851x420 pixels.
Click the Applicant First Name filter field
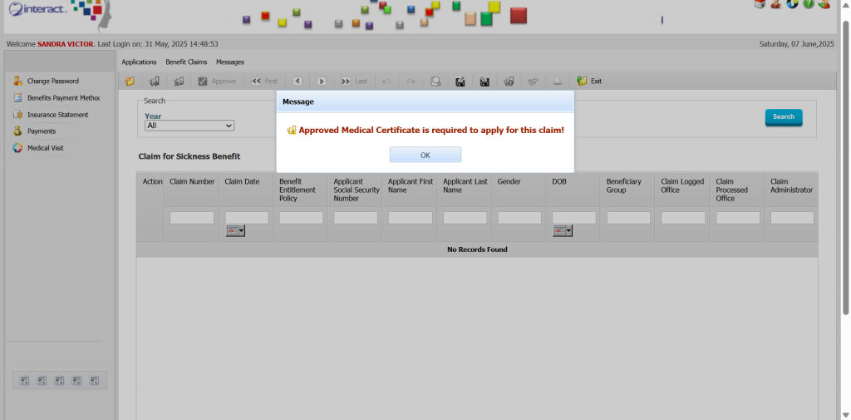[411, 218]
